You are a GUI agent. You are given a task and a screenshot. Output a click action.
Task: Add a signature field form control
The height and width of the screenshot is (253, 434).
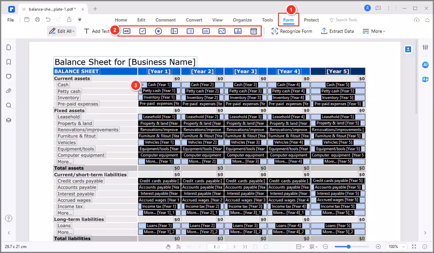coord(238,31)
